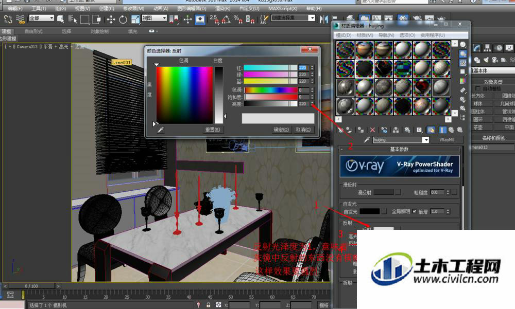The width and height of the screenshot is (515, 309).
Task: Click the map button next to 漫反射 swatch
Action: 398,192
